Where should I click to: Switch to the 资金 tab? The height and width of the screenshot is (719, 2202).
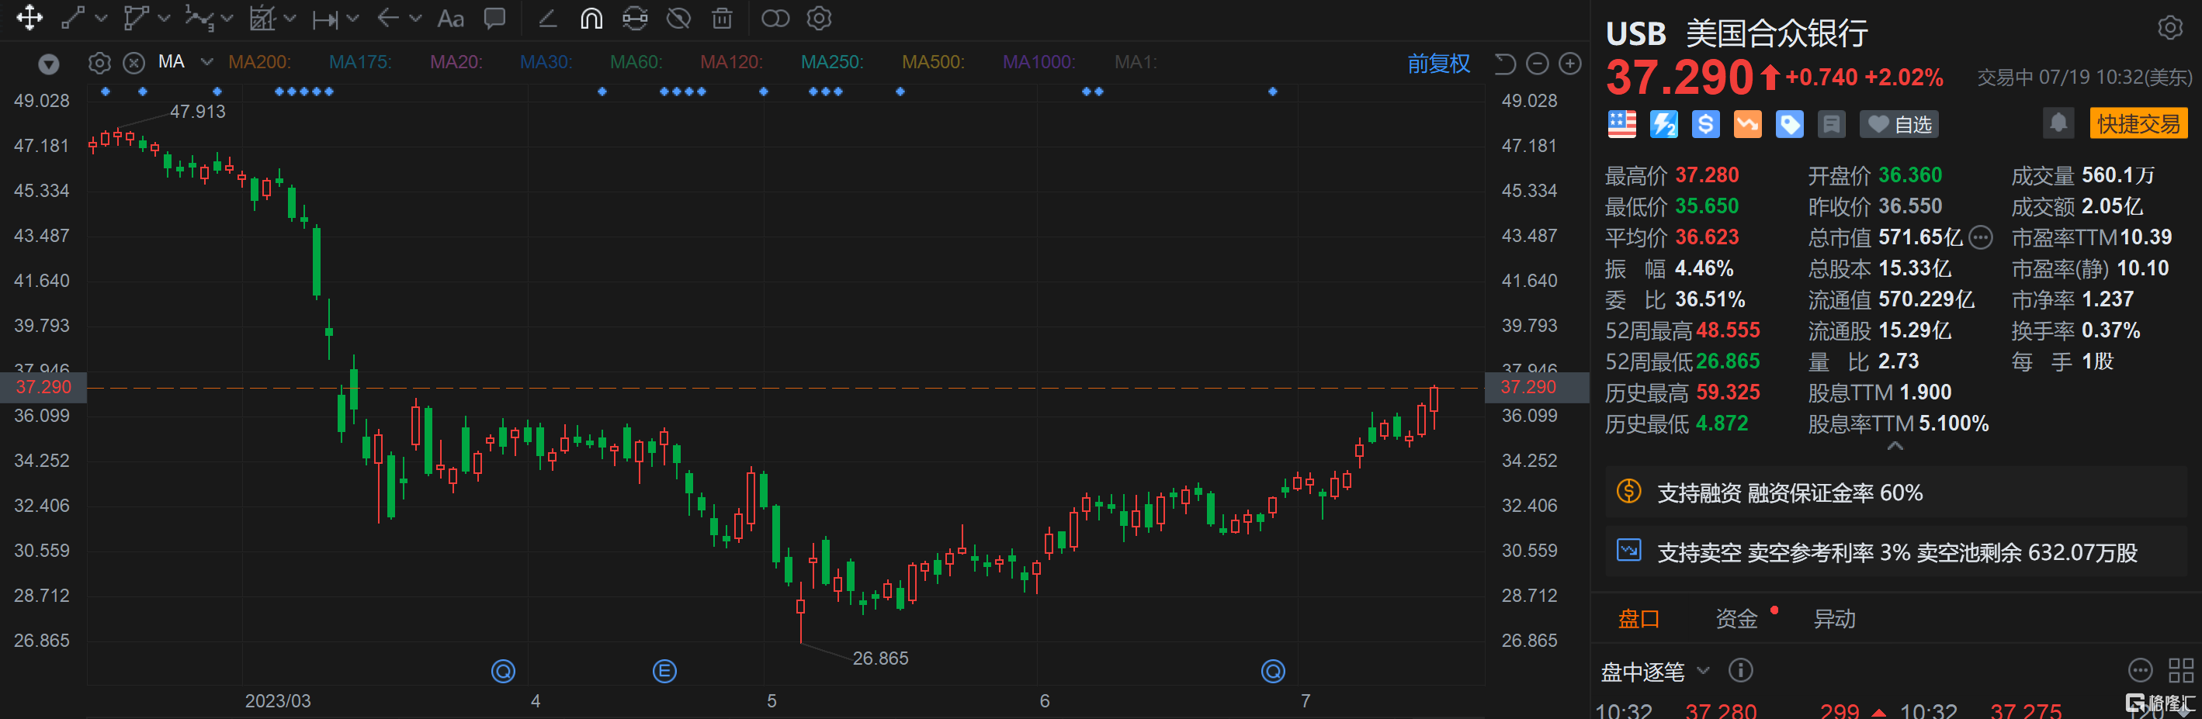(1738, 618)
